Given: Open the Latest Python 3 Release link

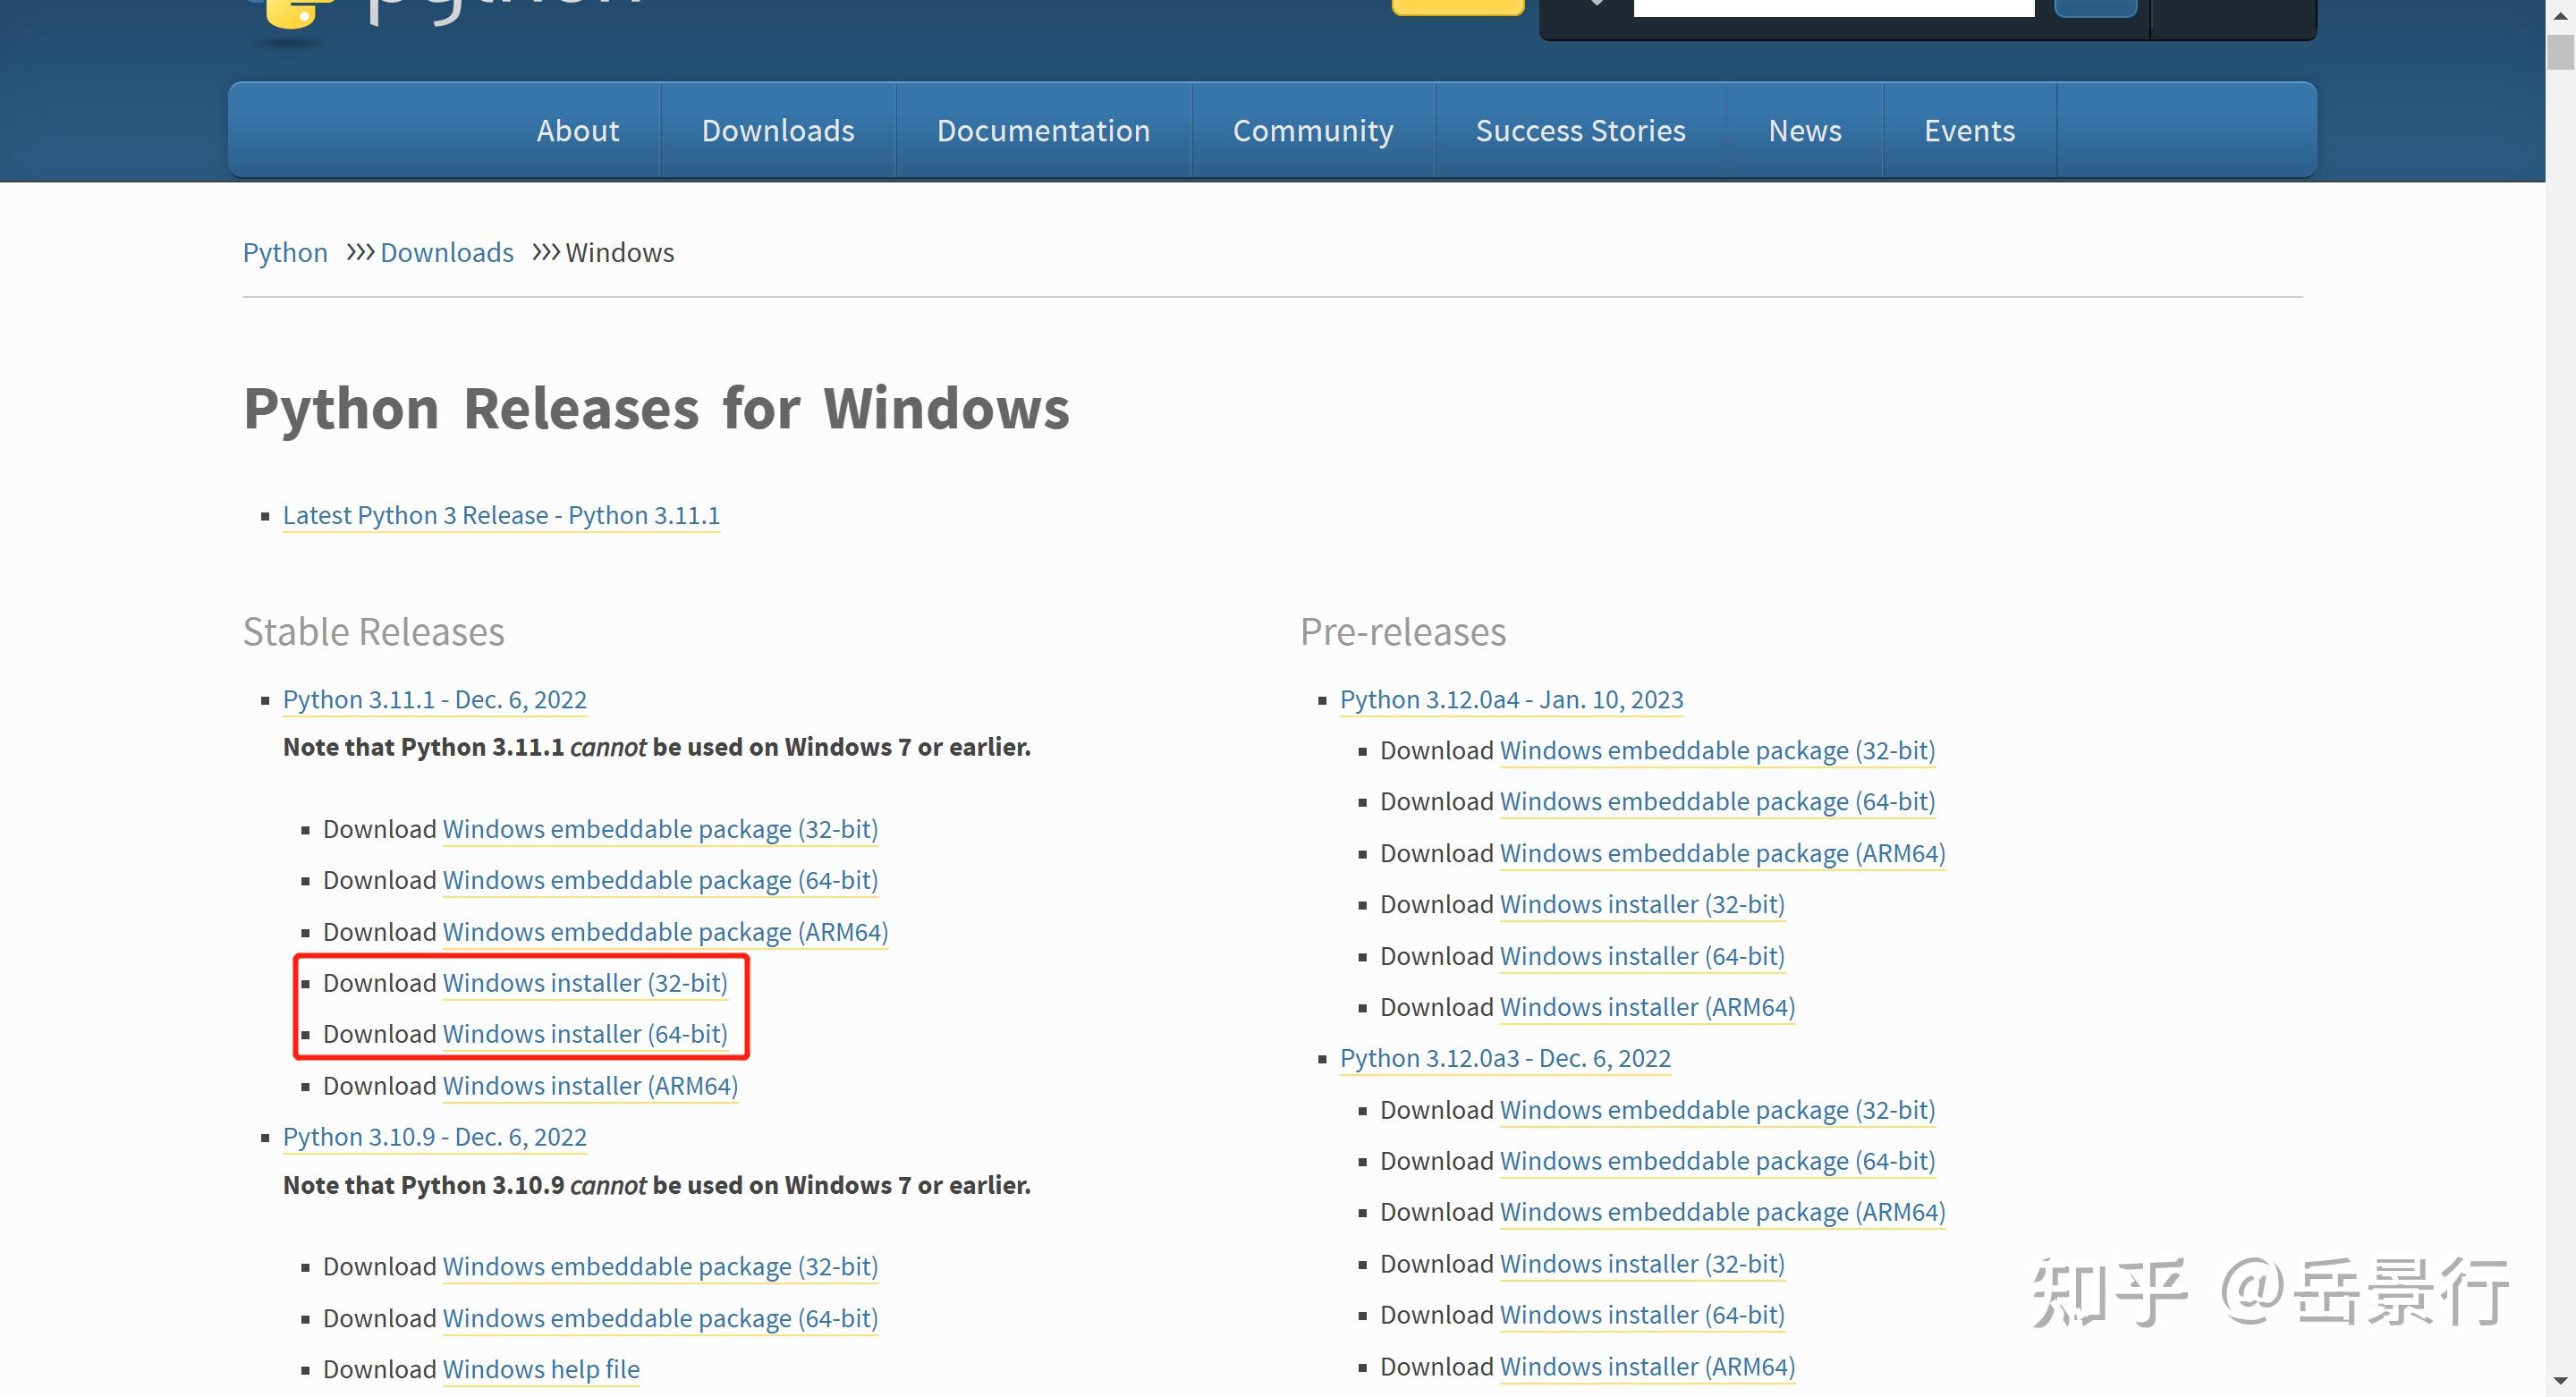Looking at the screenshot, I should point(500,514).
